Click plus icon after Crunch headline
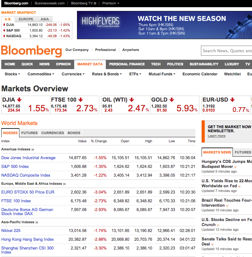Screen dimensions: 252x257 218,225
